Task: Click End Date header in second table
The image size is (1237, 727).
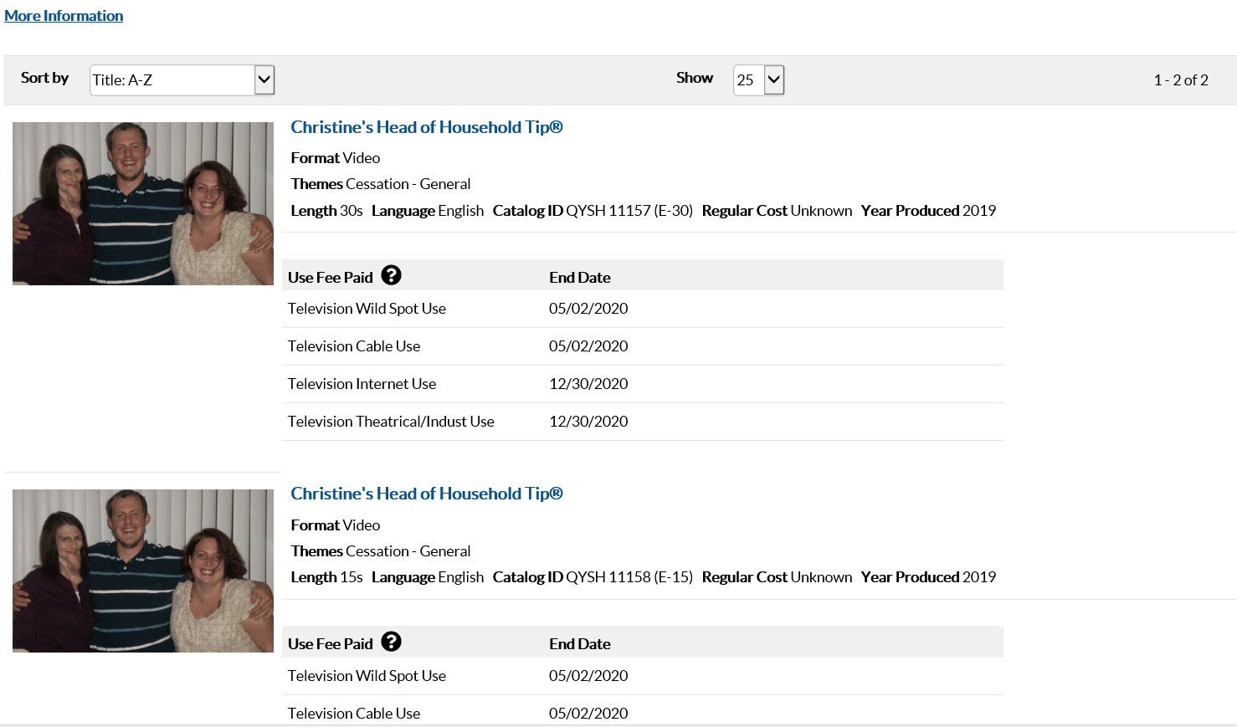Action: click(579, 644)
